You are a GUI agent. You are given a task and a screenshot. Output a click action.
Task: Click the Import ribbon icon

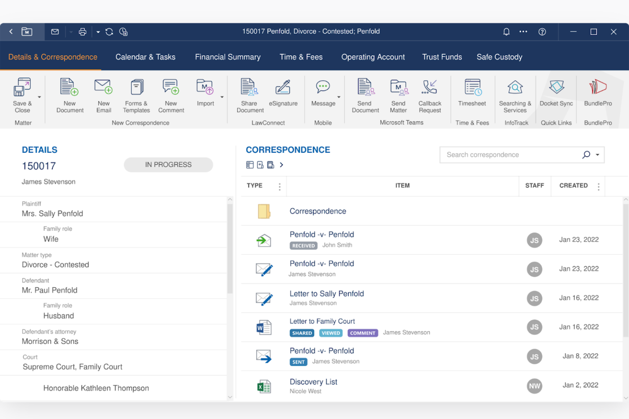[x=205, y=92]
